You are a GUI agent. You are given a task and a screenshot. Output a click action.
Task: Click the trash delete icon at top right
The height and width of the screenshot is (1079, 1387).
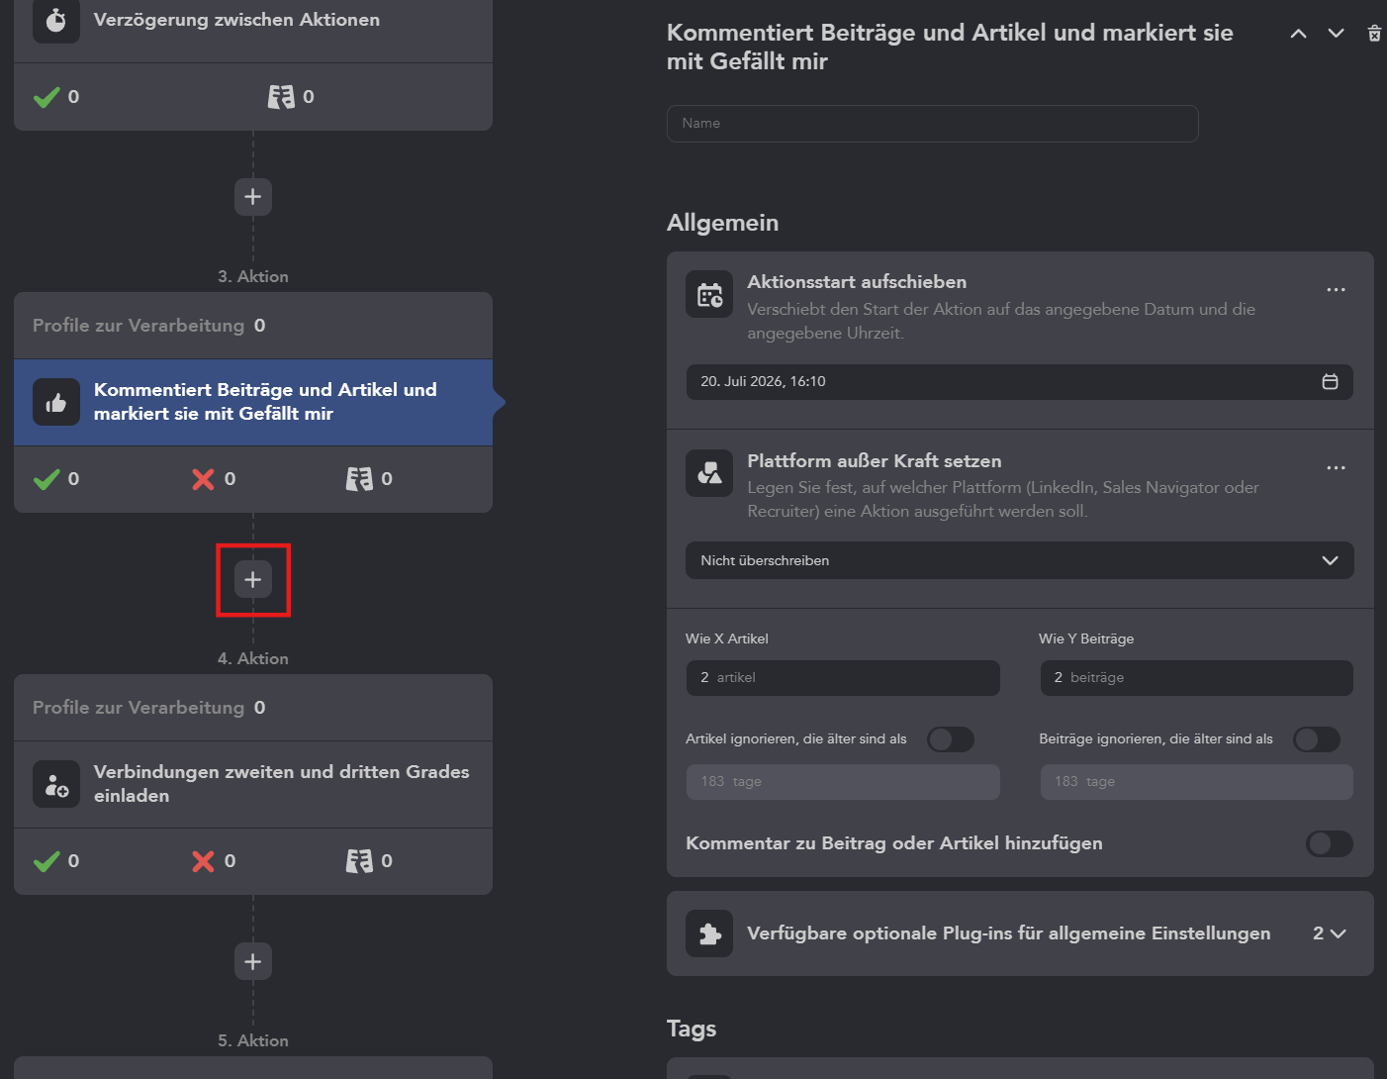click(x=1374, y=34)
